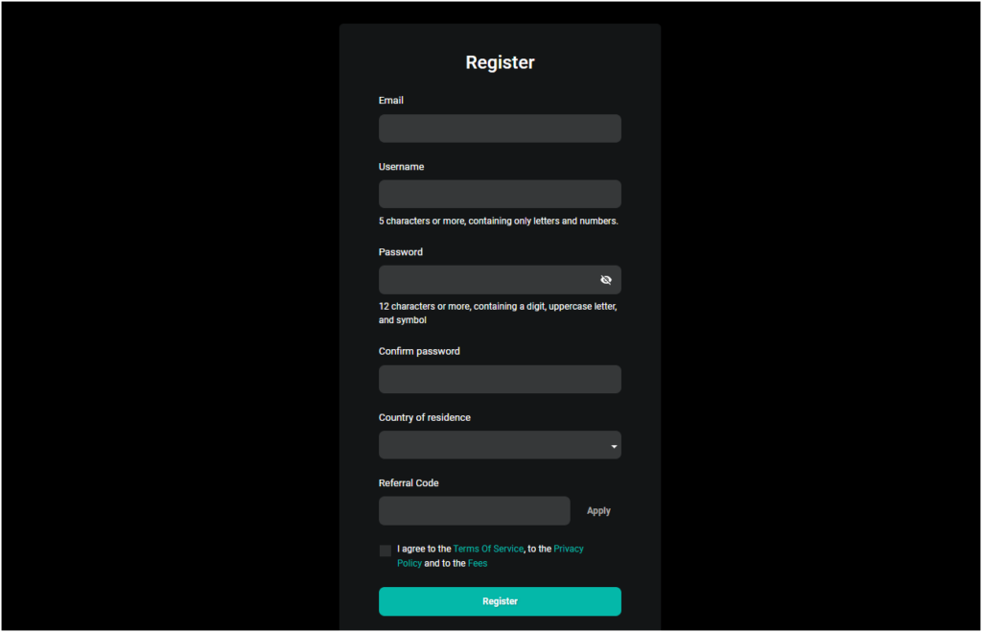Click the Apply referral code button
The width and height of the screenshot is (982, 632).
point(598,511)
